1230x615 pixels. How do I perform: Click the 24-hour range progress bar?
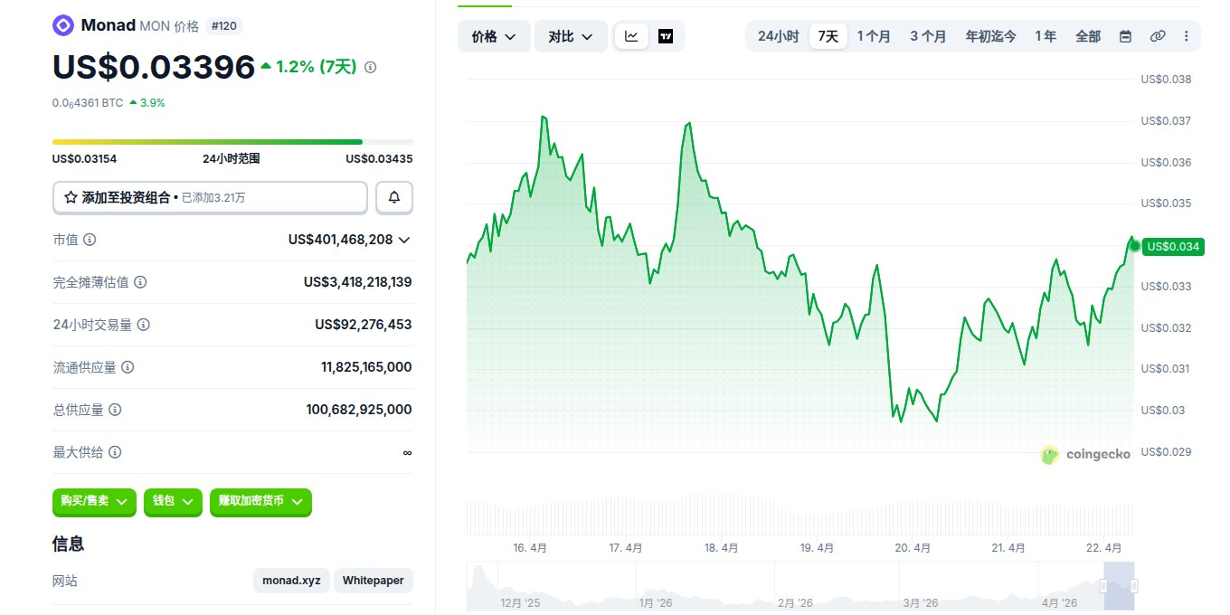pyautogui.click(x=232, y=142)
